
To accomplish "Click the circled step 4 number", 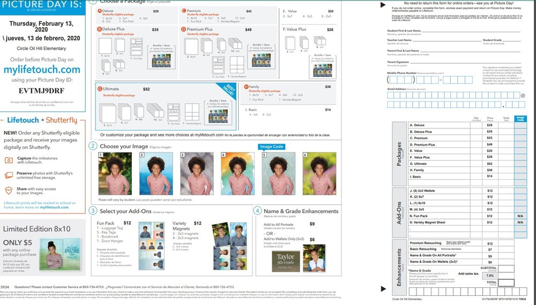I will coord(257,211).
